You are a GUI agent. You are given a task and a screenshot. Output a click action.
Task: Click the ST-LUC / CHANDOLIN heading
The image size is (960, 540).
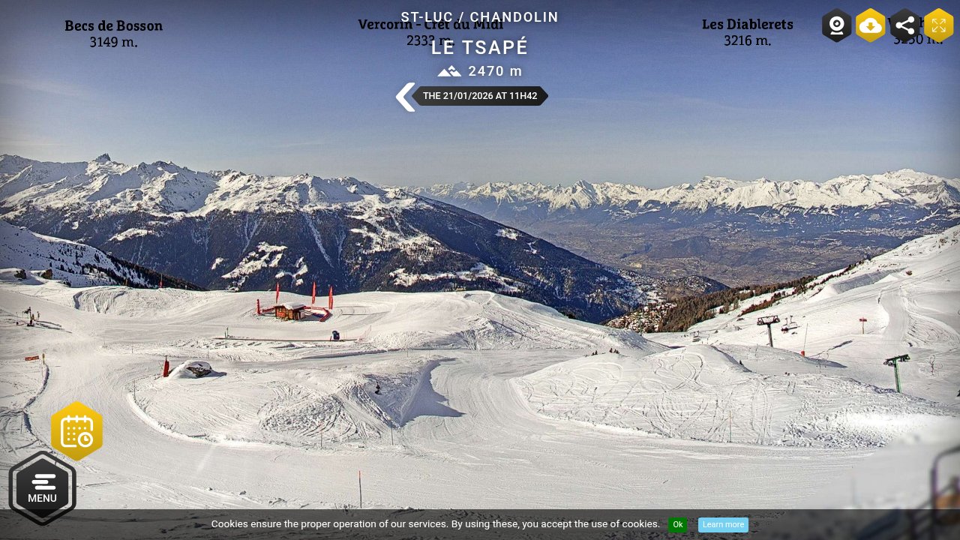coord(480,17)
